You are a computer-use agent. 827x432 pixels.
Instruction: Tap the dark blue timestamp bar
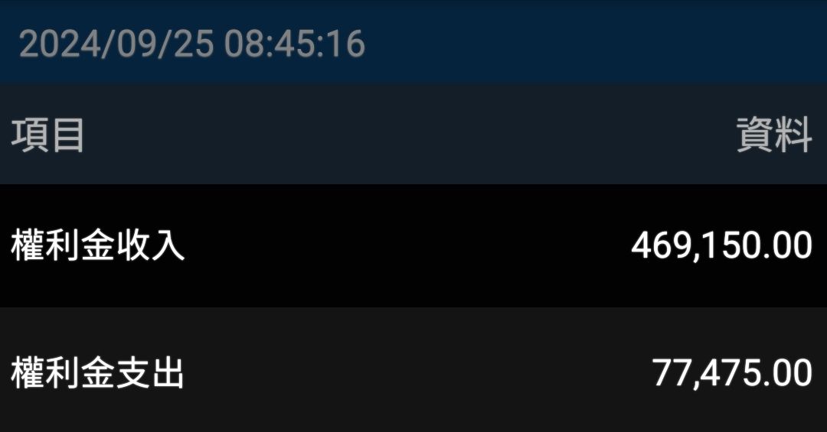(x=413, y=41)
